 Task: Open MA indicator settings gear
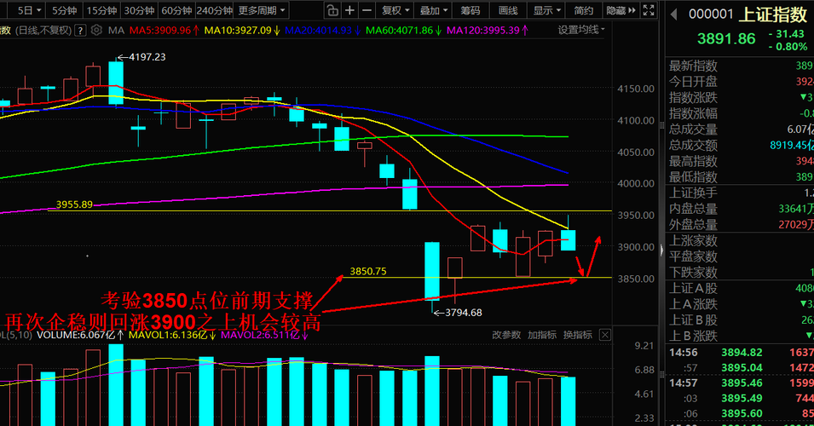tap(96, 30)
